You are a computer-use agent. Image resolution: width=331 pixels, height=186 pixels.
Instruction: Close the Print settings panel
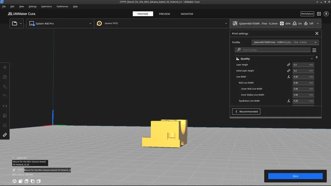click(317, 34)
